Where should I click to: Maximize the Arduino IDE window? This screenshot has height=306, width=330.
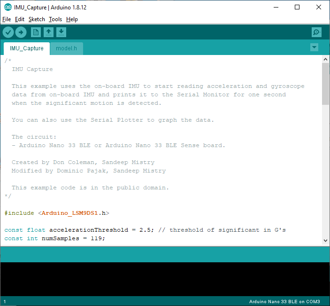pyautogui.click(x=297, y=8)
